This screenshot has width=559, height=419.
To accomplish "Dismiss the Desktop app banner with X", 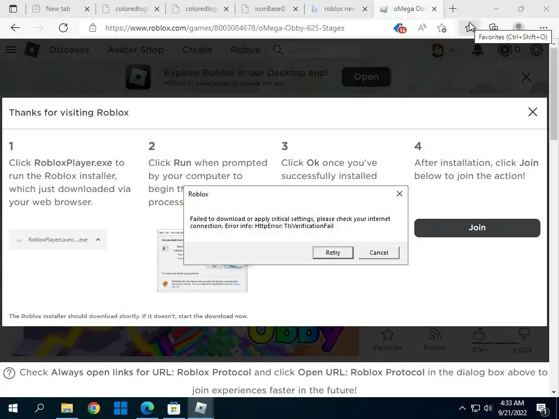I will tap(526, 77).
